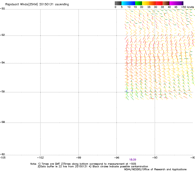
Task: Select the green 15-20 knots color band
Action: 139,3
